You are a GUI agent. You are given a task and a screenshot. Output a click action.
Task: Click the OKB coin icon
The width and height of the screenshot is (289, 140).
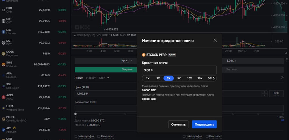coord(3,10)
